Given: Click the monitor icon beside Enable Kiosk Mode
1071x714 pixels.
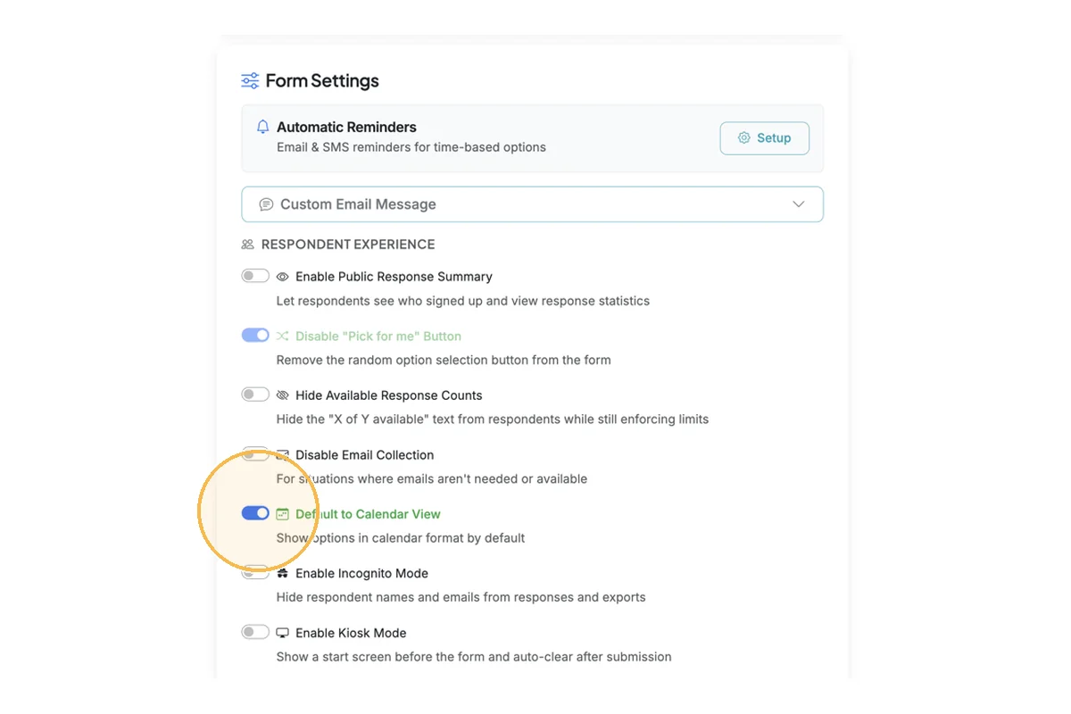Looking at the screenshot, I should point(282,633).
